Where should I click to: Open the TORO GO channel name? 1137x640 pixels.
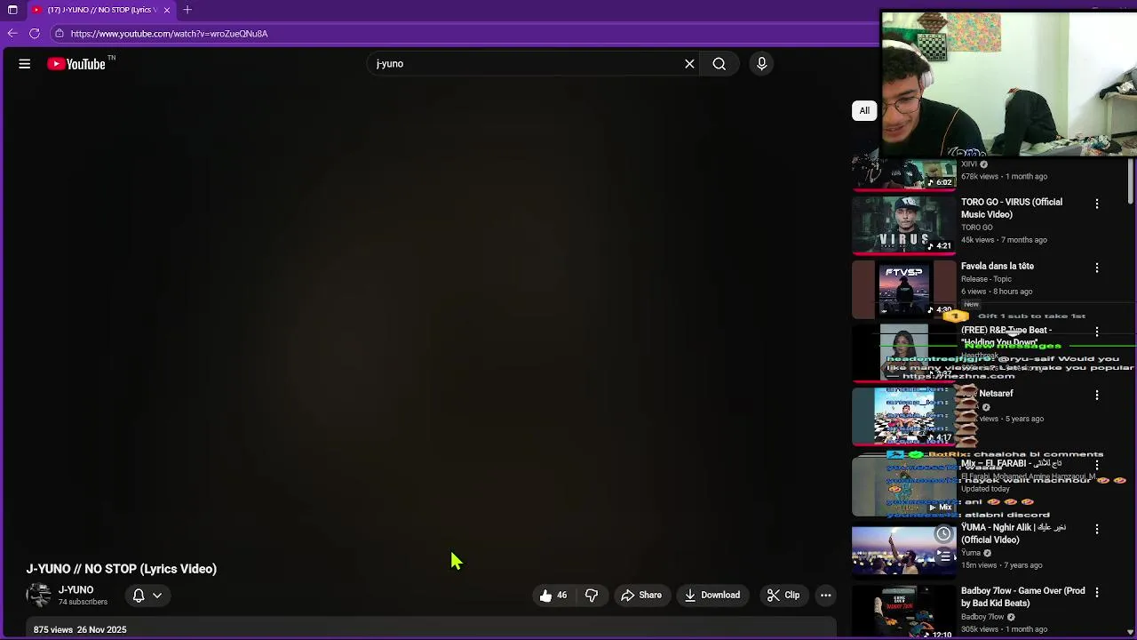click(x=976, y=228)
